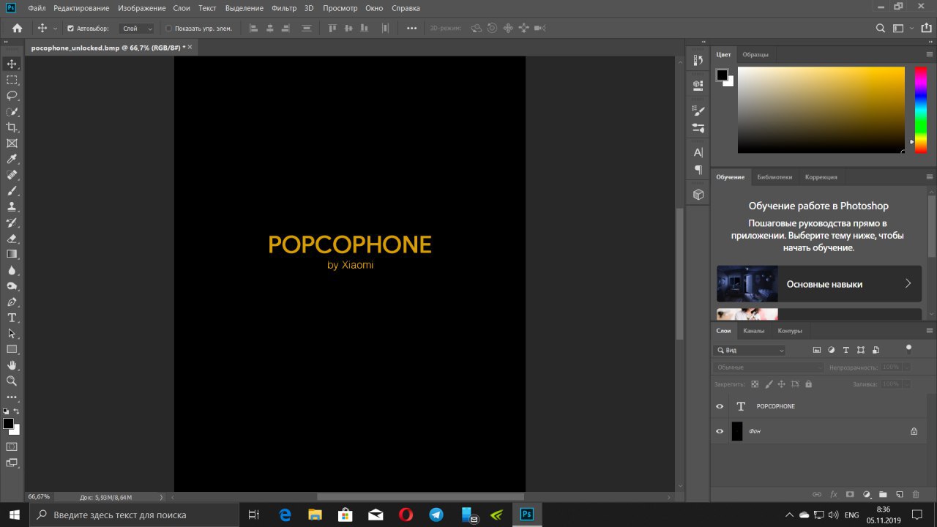
Task: Select the Move tool in the toolbox
Action: point(12,64)
